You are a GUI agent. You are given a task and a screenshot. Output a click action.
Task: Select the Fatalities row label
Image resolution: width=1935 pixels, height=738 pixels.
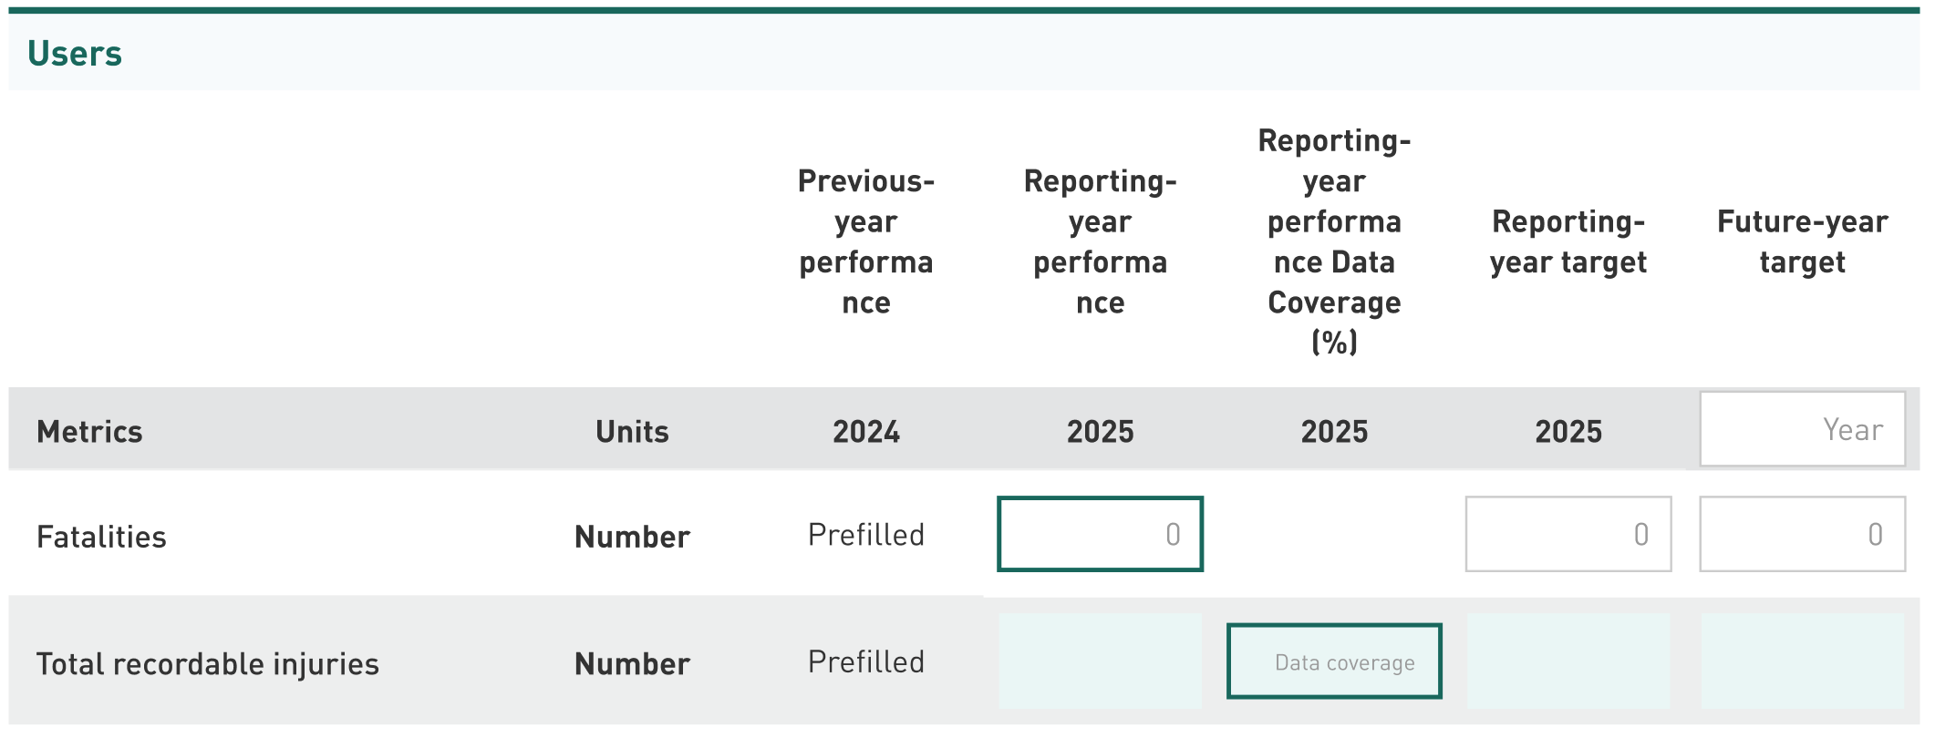click(101, 537)
